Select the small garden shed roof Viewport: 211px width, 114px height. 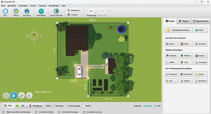click(x=112, y=66)
